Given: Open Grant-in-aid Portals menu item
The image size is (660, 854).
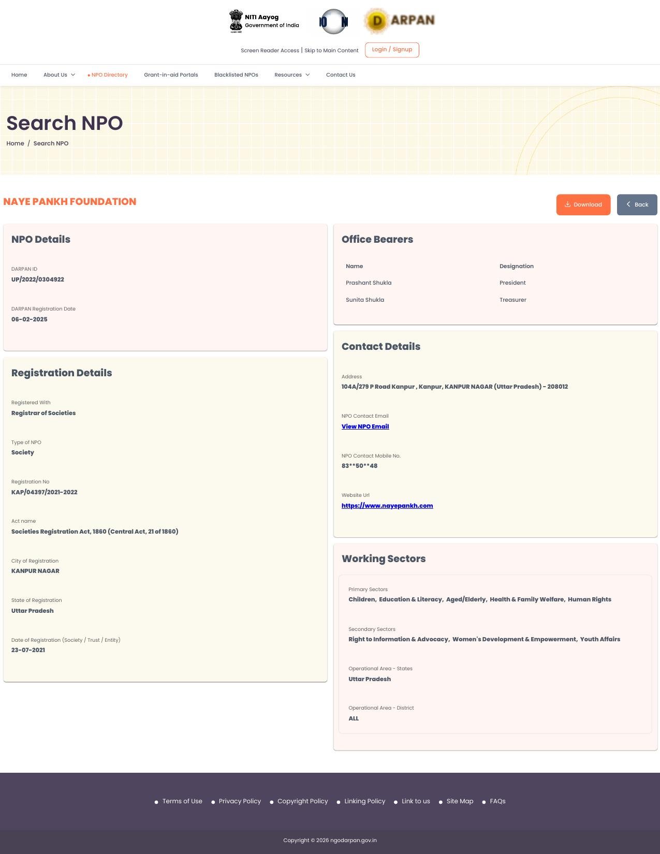Looking at the screenshot, I should 171,75.
